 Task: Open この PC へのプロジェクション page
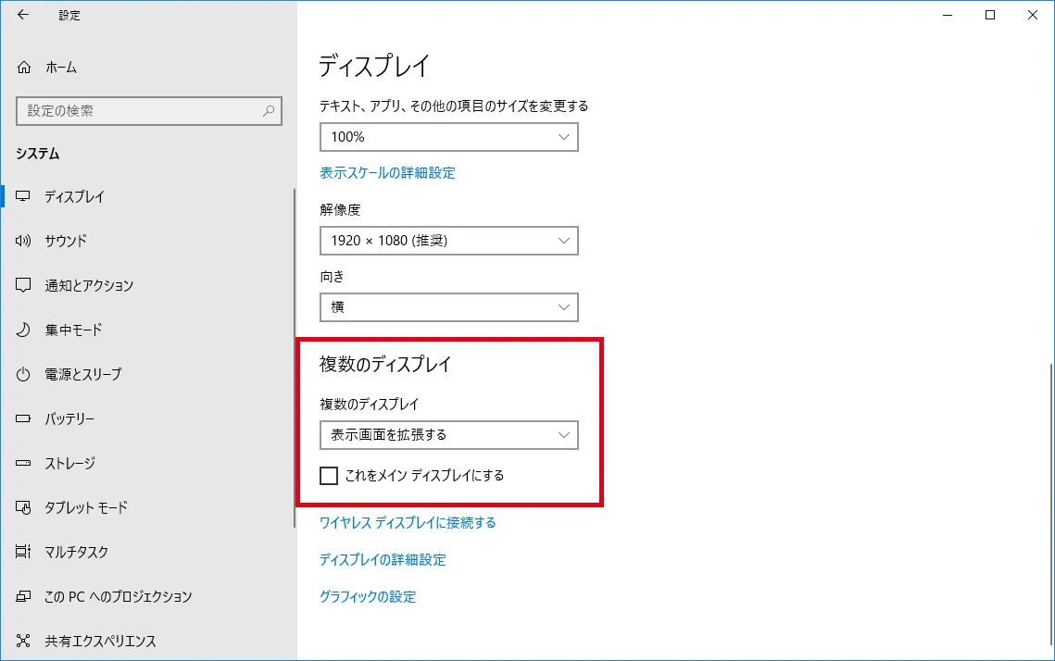[119, 596]
